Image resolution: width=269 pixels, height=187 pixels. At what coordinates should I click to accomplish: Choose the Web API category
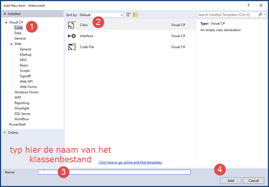click(x=26, y=82)
